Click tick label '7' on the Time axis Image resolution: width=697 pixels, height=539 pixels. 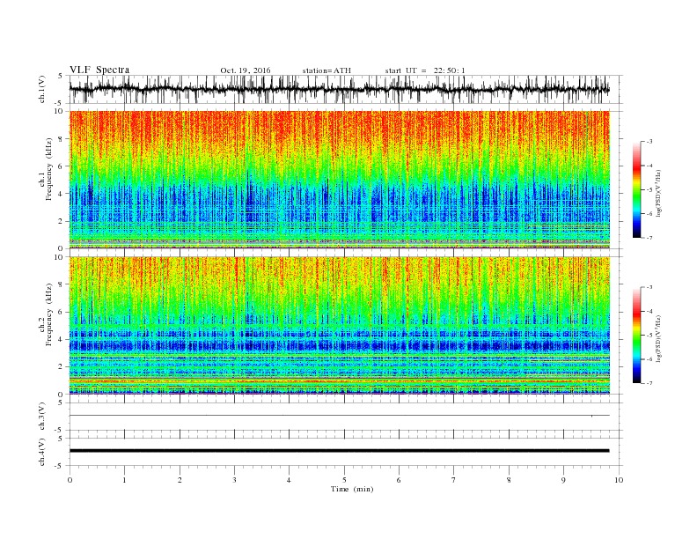454,480
